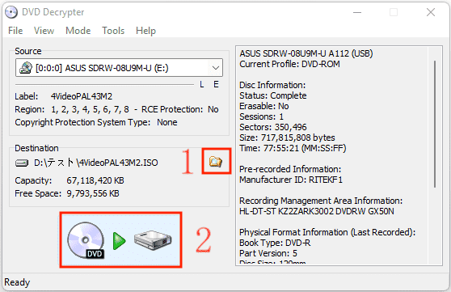Open the Tools menu

coord(113,31)
